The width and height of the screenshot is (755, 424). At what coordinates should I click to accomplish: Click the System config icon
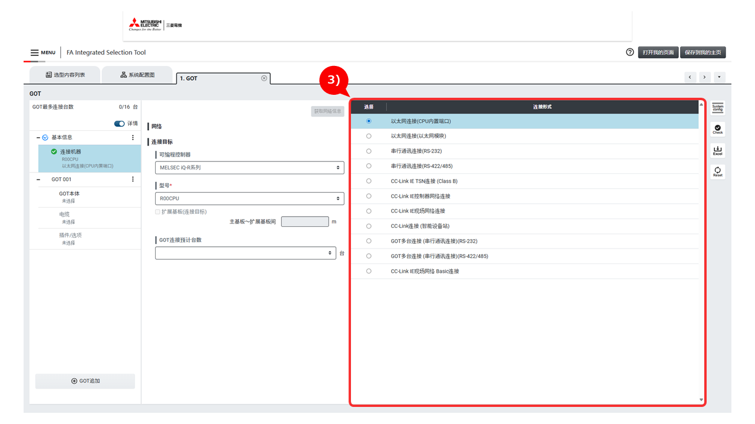pyautogui.click(x=717, y=108)
